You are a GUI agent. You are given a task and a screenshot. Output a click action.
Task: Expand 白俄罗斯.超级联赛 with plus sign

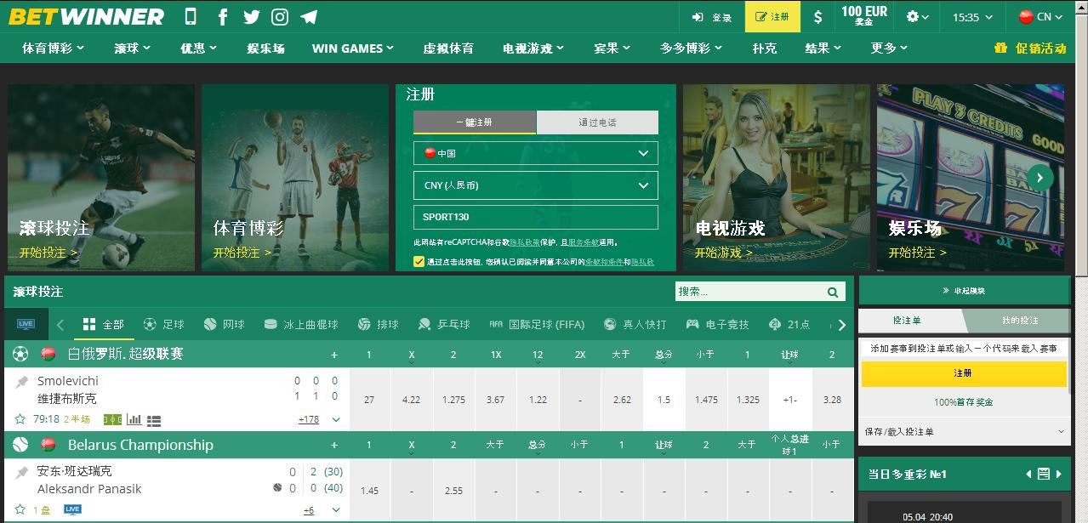click(x=334, y=354)
